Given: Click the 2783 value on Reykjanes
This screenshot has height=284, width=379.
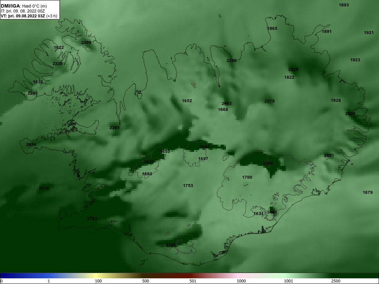Looking at the screenshot, I should pyautogui.click(x=92, y=218).
